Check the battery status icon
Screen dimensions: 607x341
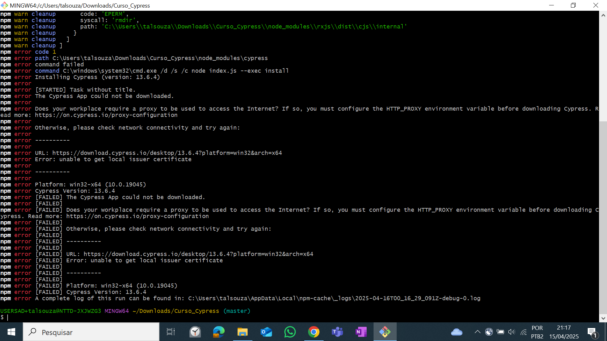click(500, 332)
